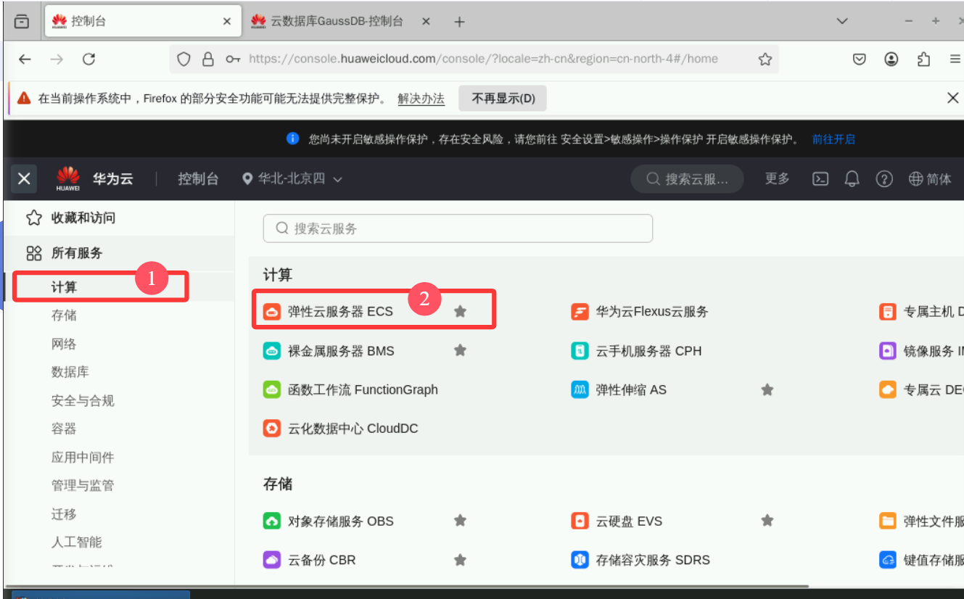Click the shield tracking protection icon
964x599 pixels.
point(184,59)
